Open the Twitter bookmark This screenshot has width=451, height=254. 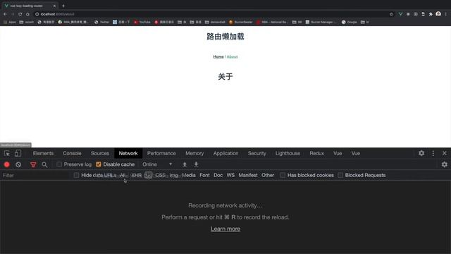coord(101,22)
